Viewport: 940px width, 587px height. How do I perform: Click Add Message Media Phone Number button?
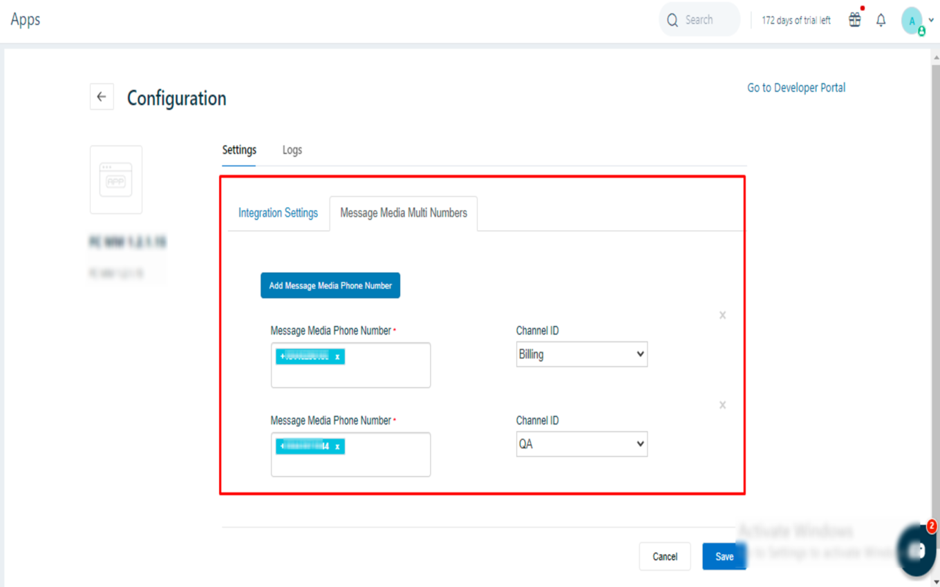(330, 286)
